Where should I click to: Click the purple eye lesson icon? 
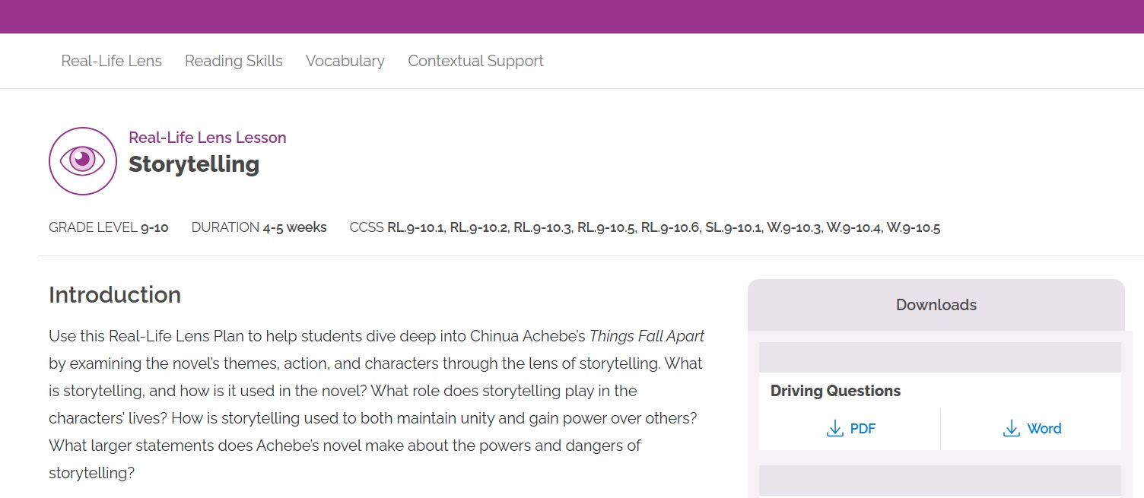[x=83, y=161]
